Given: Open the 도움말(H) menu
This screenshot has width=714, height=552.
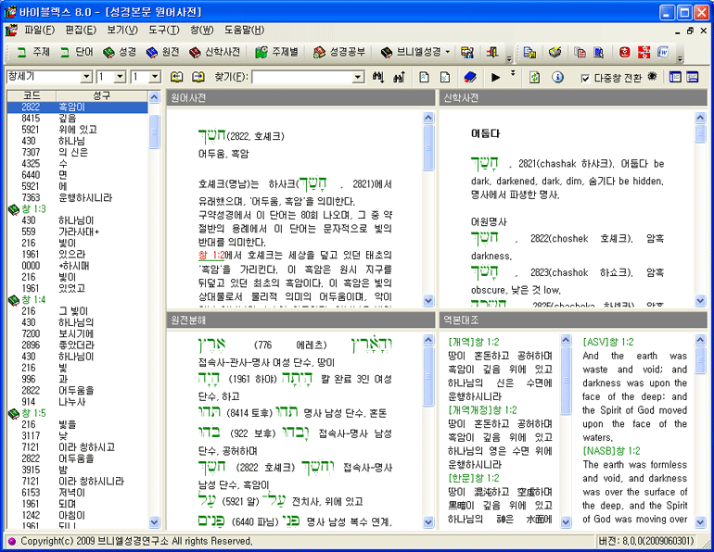Looking at the screenshot, I should click(244, 30).
